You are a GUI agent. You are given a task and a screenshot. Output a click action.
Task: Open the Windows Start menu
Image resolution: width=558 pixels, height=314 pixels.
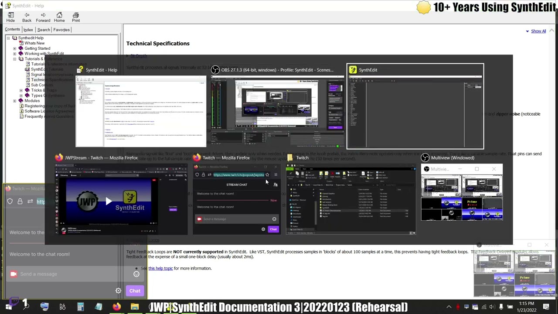pyautogui.click(x=8, y=307)
